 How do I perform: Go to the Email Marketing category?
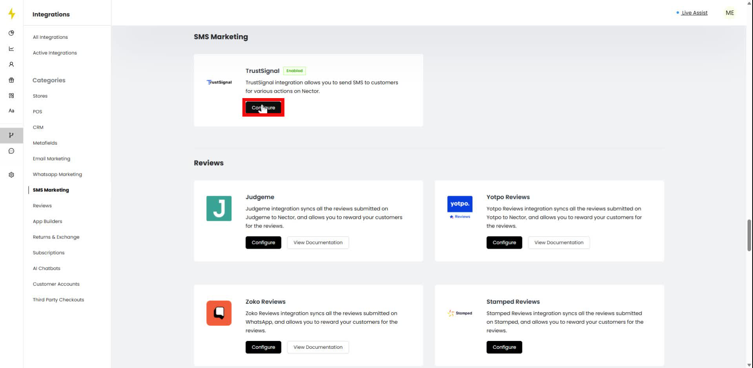tap(51, 158)
